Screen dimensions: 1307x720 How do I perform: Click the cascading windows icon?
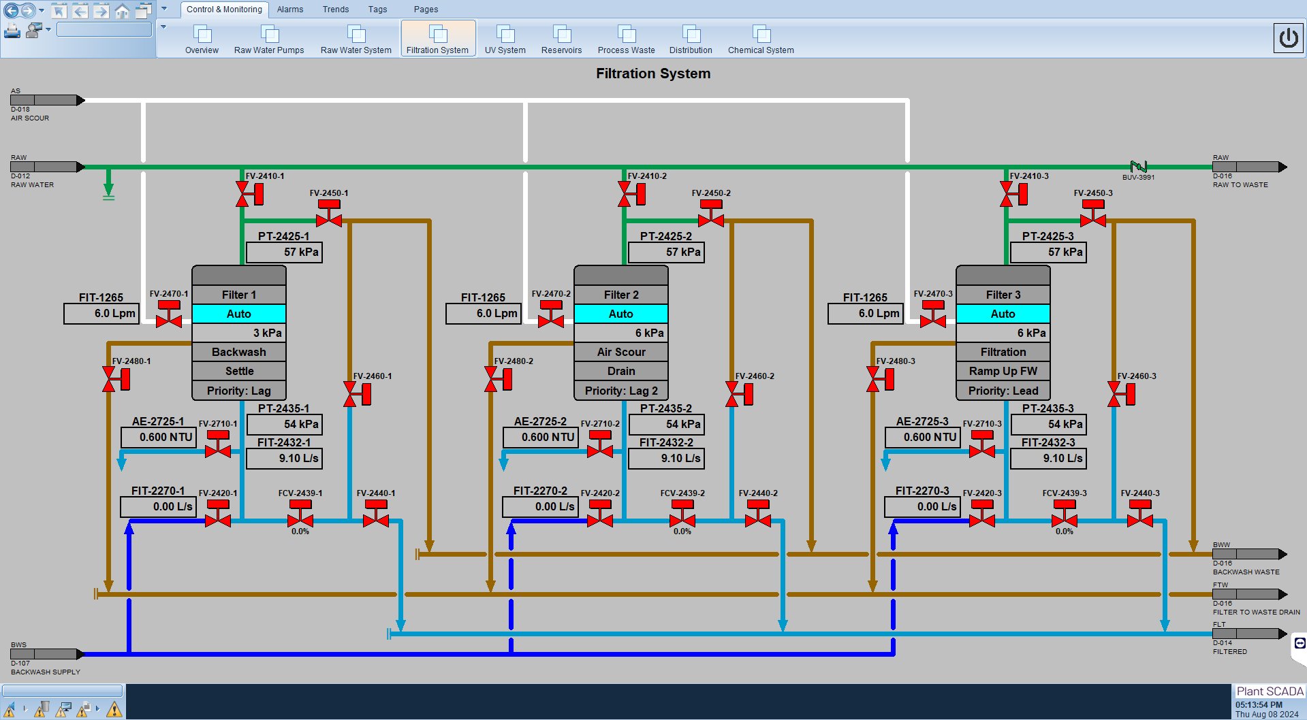(143, 11)
